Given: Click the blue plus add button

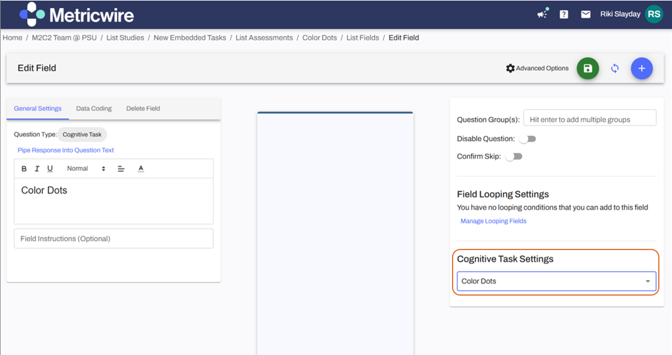Looking at the screenshot, I should point(641,68).
